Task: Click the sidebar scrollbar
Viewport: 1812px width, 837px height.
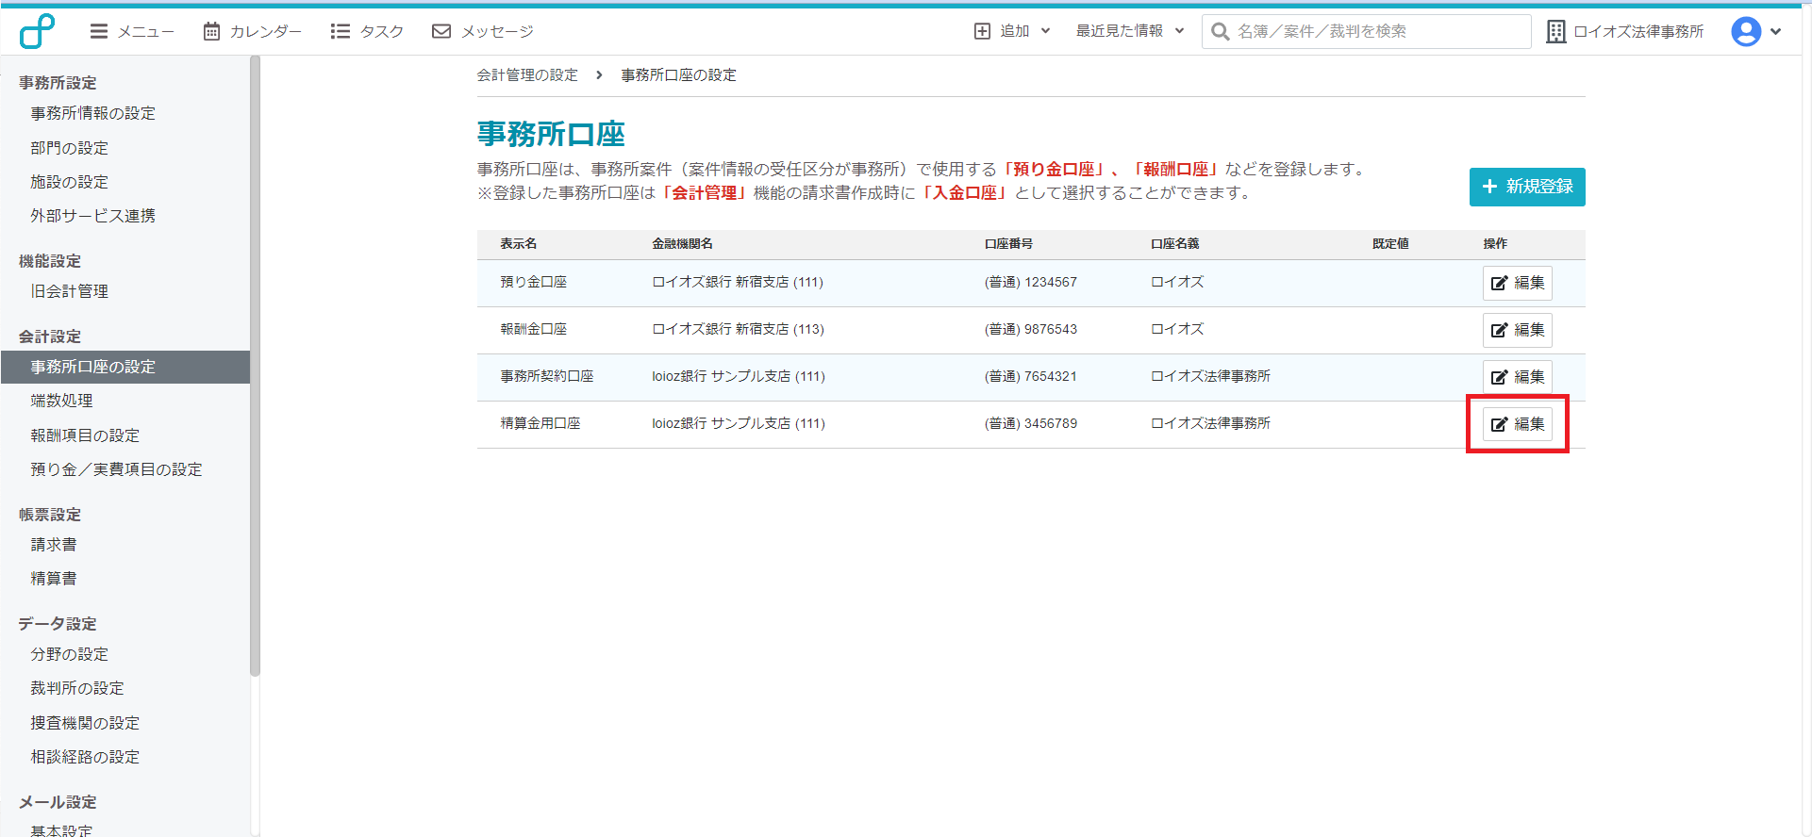Action: point(255,366)
